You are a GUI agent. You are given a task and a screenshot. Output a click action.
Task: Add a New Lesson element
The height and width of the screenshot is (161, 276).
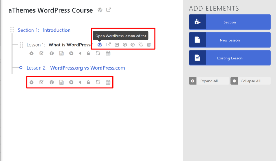(x=230, y=40)
